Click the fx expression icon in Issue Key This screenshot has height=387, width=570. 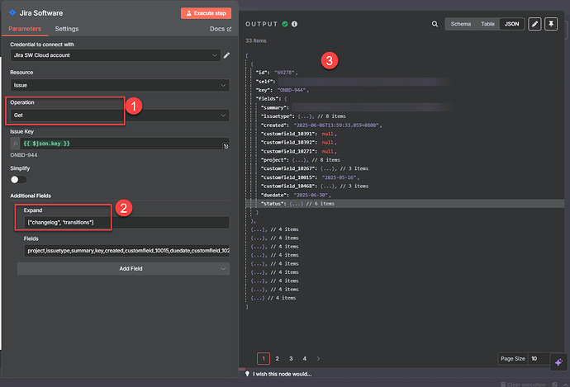(x=15, y=144)
